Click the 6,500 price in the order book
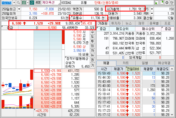 click(x=45, y=106)
